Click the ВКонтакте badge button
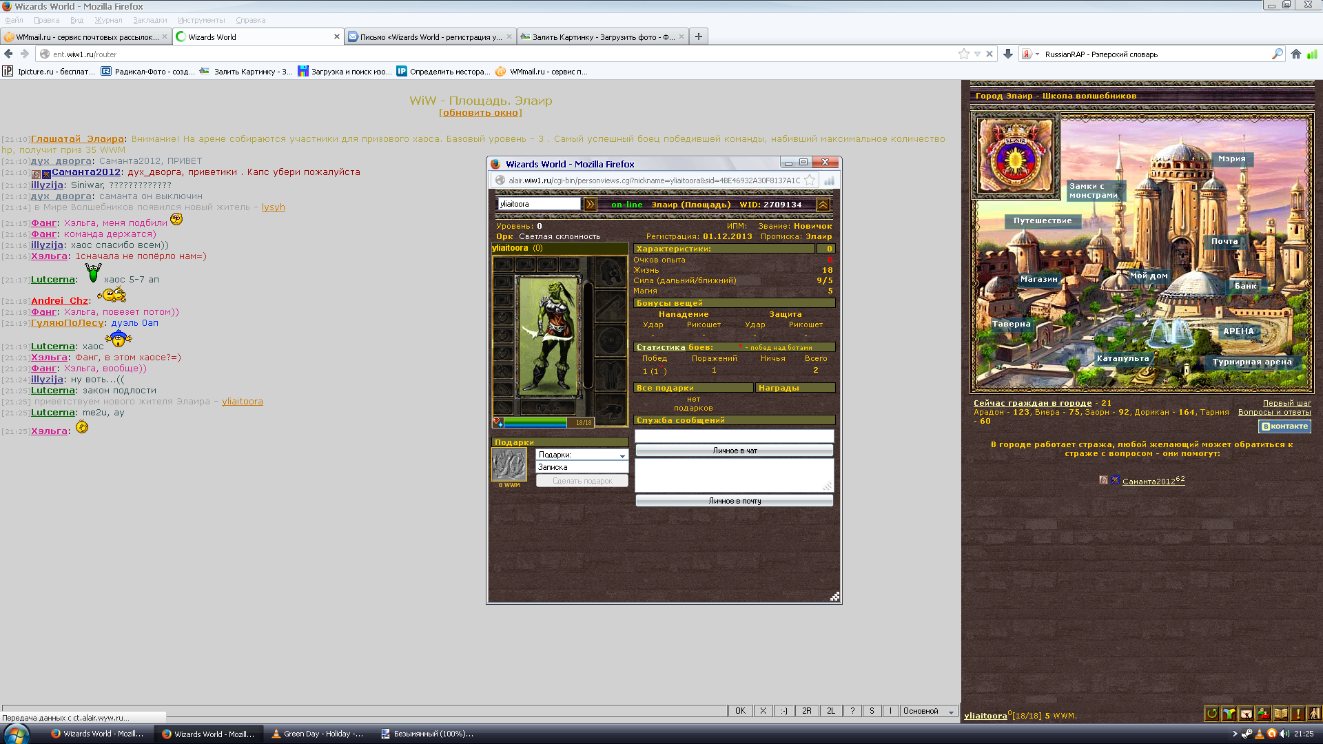The image size is (1323, 744). (x=1284, y=426)
